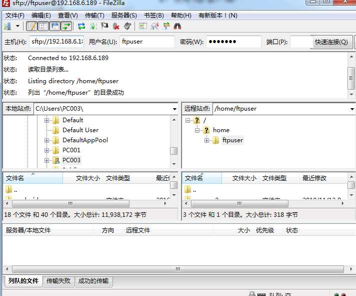This screenshot has width=356, height=296.
Task: Collapse the remote root / node
Action: 187,120
